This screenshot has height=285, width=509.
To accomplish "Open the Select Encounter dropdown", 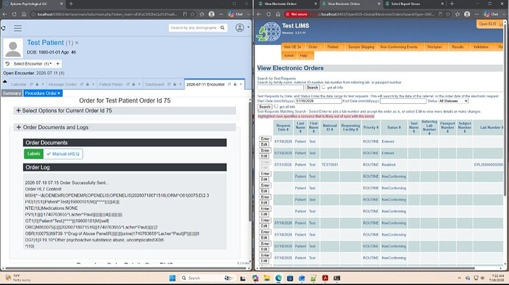I will (32, 64).
